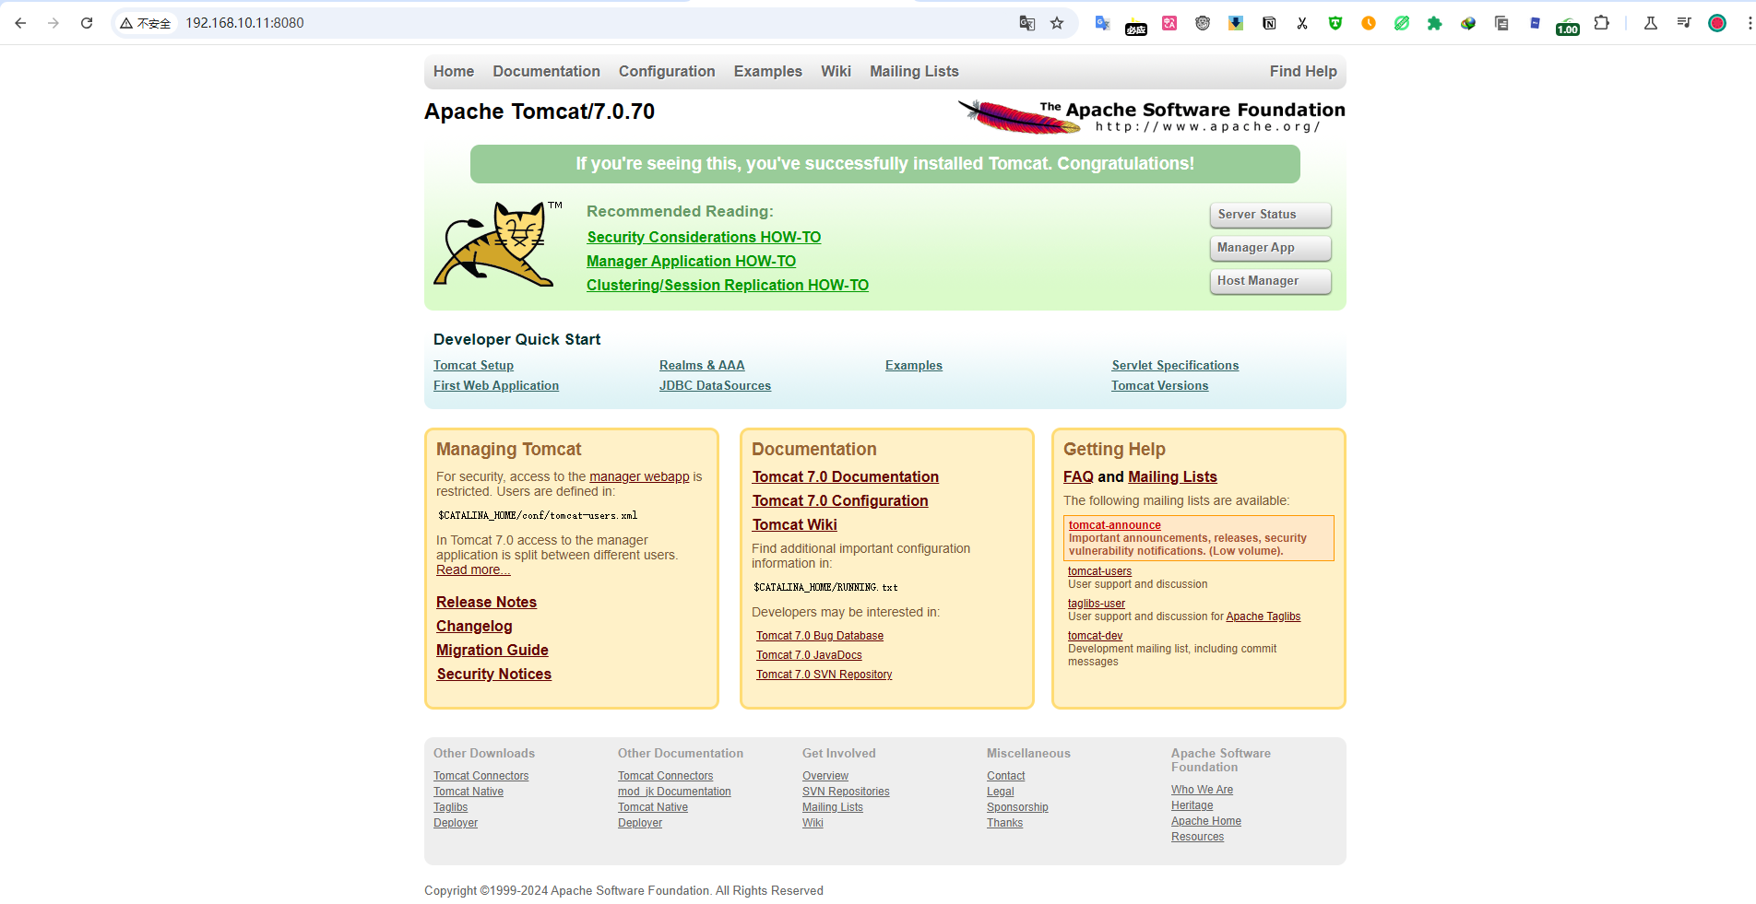
Task: Open the small blue document extension icon
Action: [x=1535, y=23]
